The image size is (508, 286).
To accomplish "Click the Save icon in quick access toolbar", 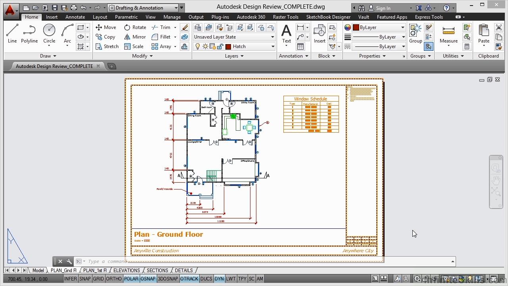I will pyautogui.click(x=55, y=8).
